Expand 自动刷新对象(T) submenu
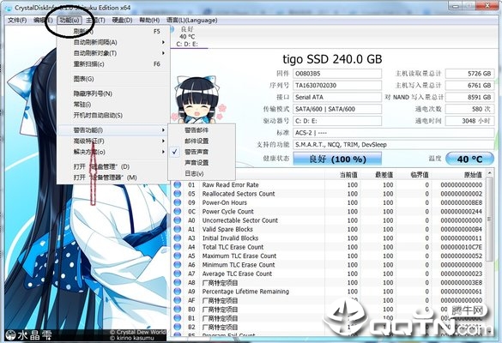The height and width of the screenshot is (343, 502). tap(113, 53)
